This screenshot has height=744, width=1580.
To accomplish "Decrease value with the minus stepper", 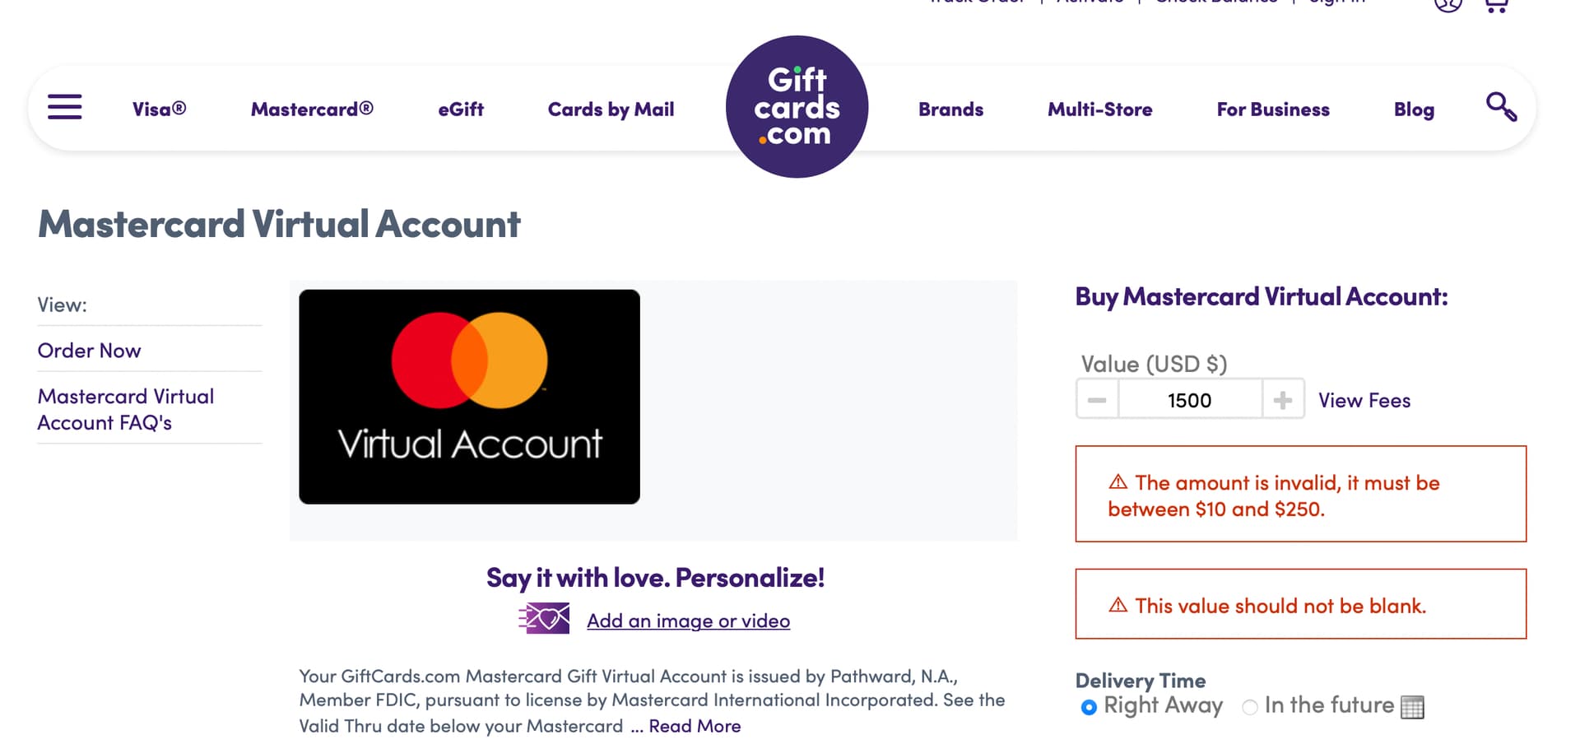I will coord(1097,399).
